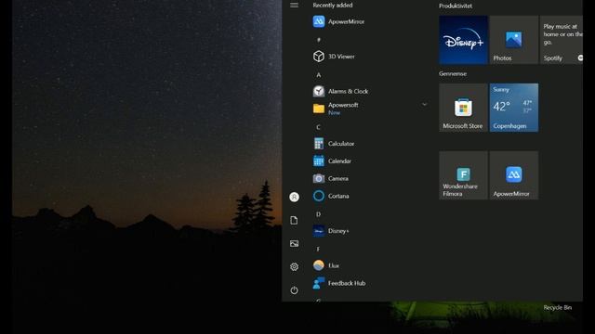Open 3D Viewer app icon
Image resolution: width=595 pixels, height=334 pixels.
pyautogui.click(x=319, y=57)
